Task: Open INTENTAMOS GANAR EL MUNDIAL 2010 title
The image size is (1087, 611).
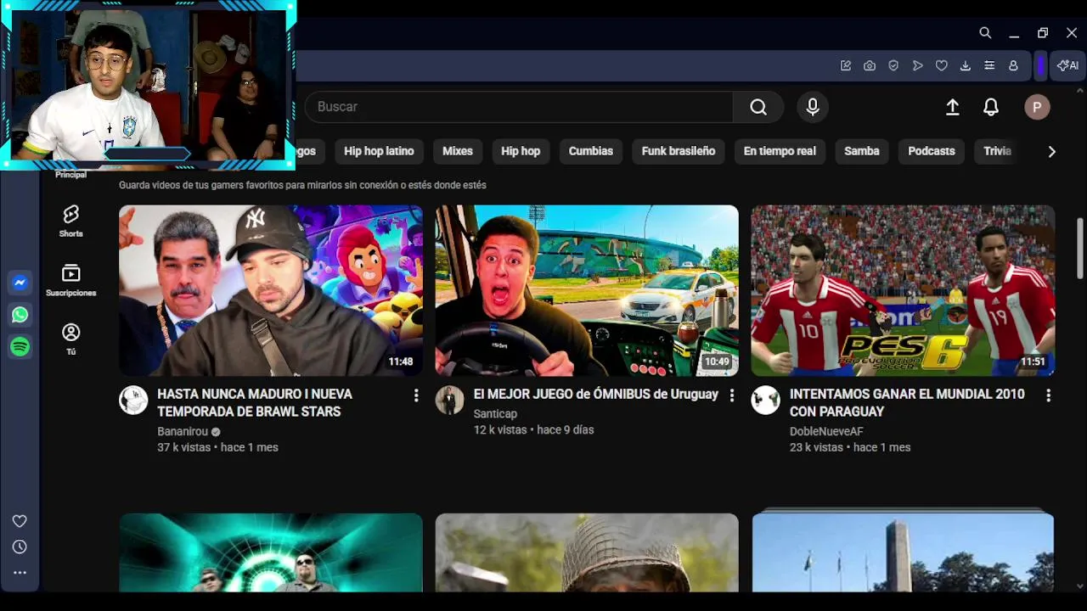Action: 907,403
